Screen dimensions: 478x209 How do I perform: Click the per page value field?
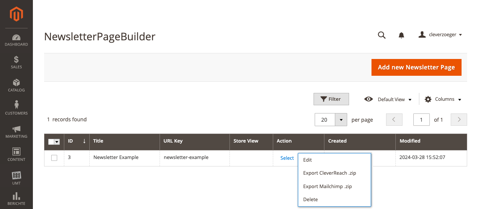pyautogui.click(x=325, y=120)
